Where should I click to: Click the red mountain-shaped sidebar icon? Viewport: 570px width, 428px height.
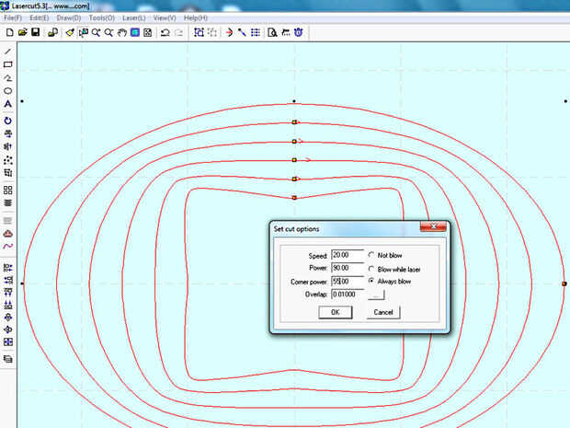[x=8, y=234]
